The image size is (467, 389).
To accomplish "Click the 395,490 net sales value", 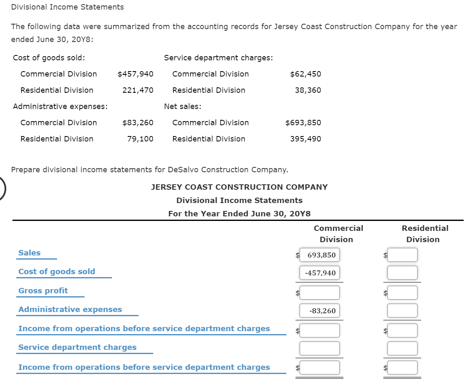I will [306, 139].
